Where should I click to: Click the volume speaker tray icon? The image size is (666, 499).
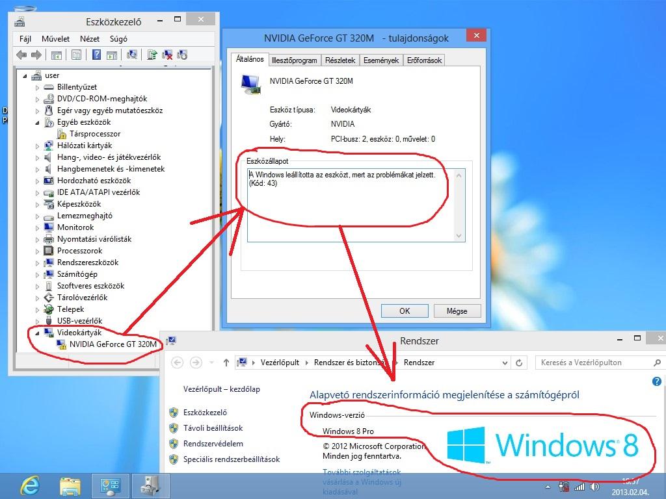594,487
